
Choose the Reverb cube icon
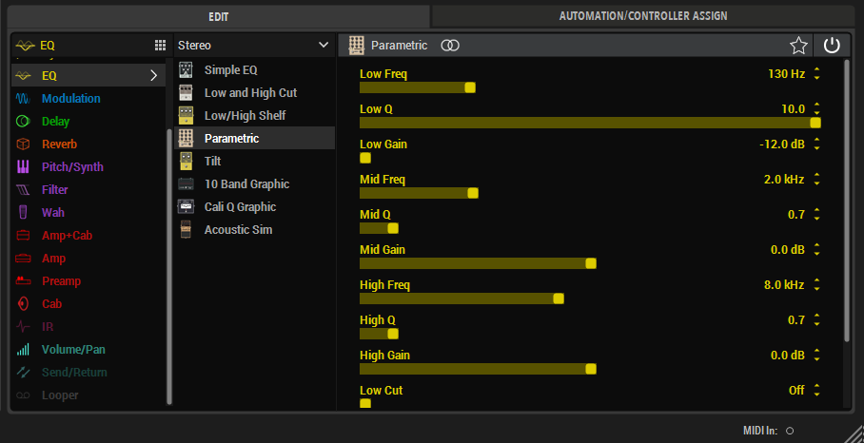tap(24, 144)
